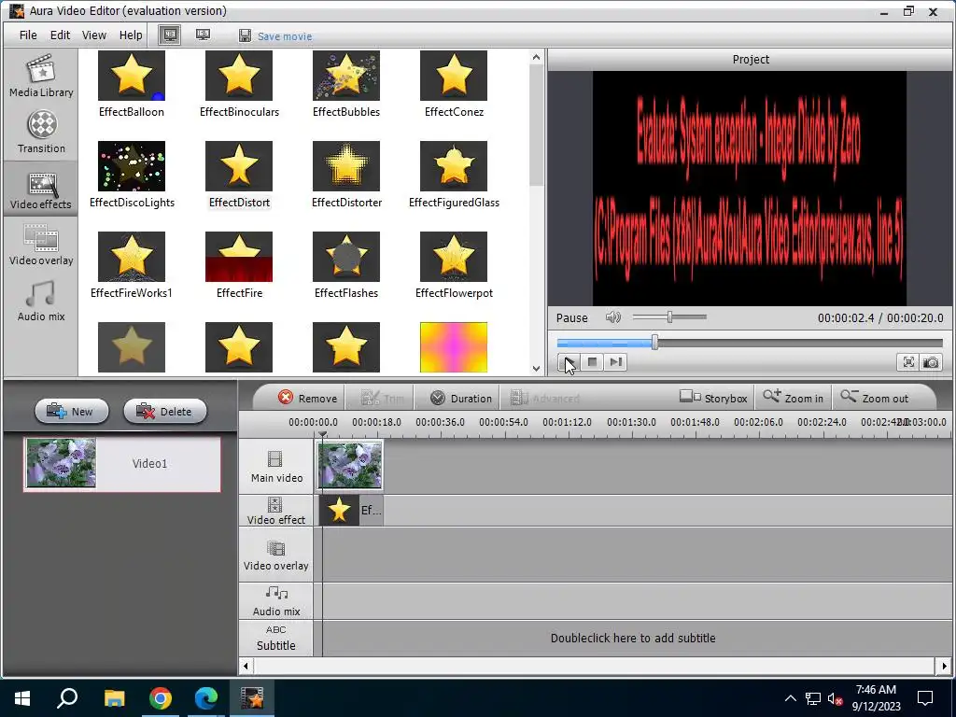
Task: Pick the EffectFiguredGlass effect
Action: [454, 175]
